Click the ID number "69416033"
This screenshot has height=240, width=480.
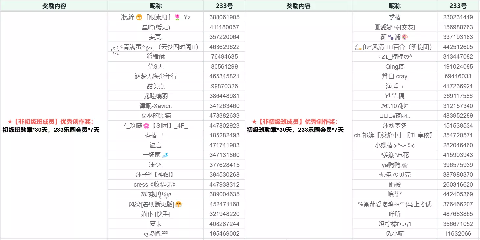[x=458, y=76]
